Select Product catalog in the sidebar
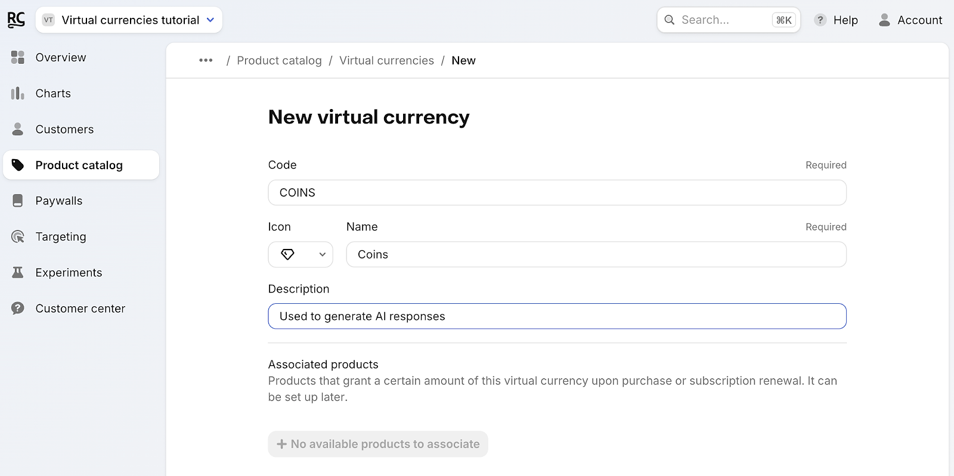The image size is (954, 476). (81, 165)
